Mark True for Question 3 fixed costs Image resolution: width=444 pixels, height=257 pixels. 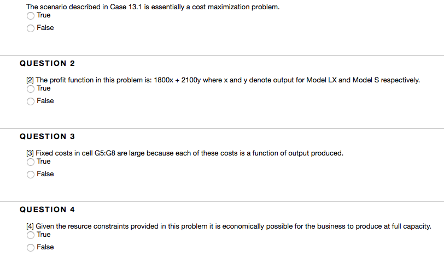[31, 162]
